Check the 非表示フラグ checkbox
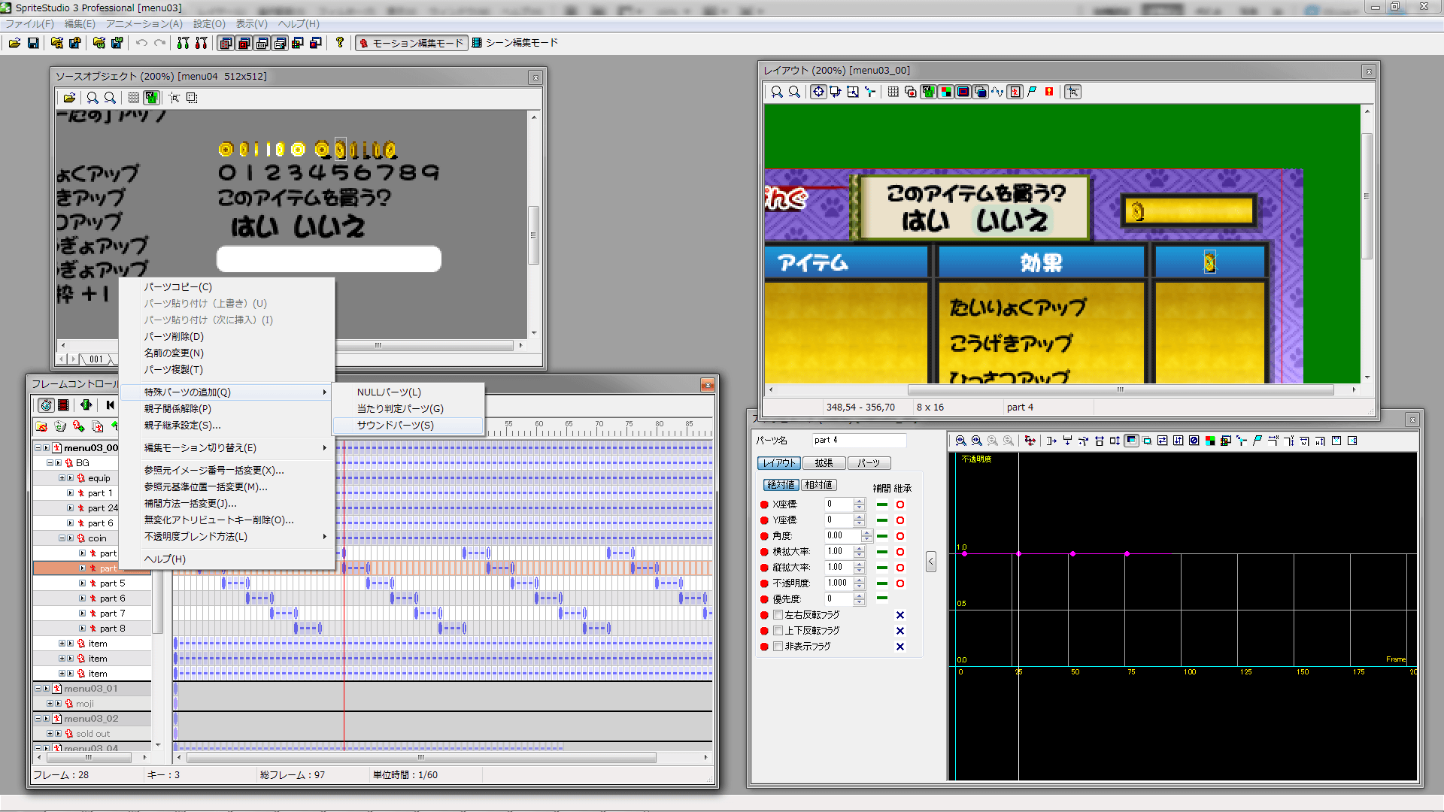 [x=778, y=647]
